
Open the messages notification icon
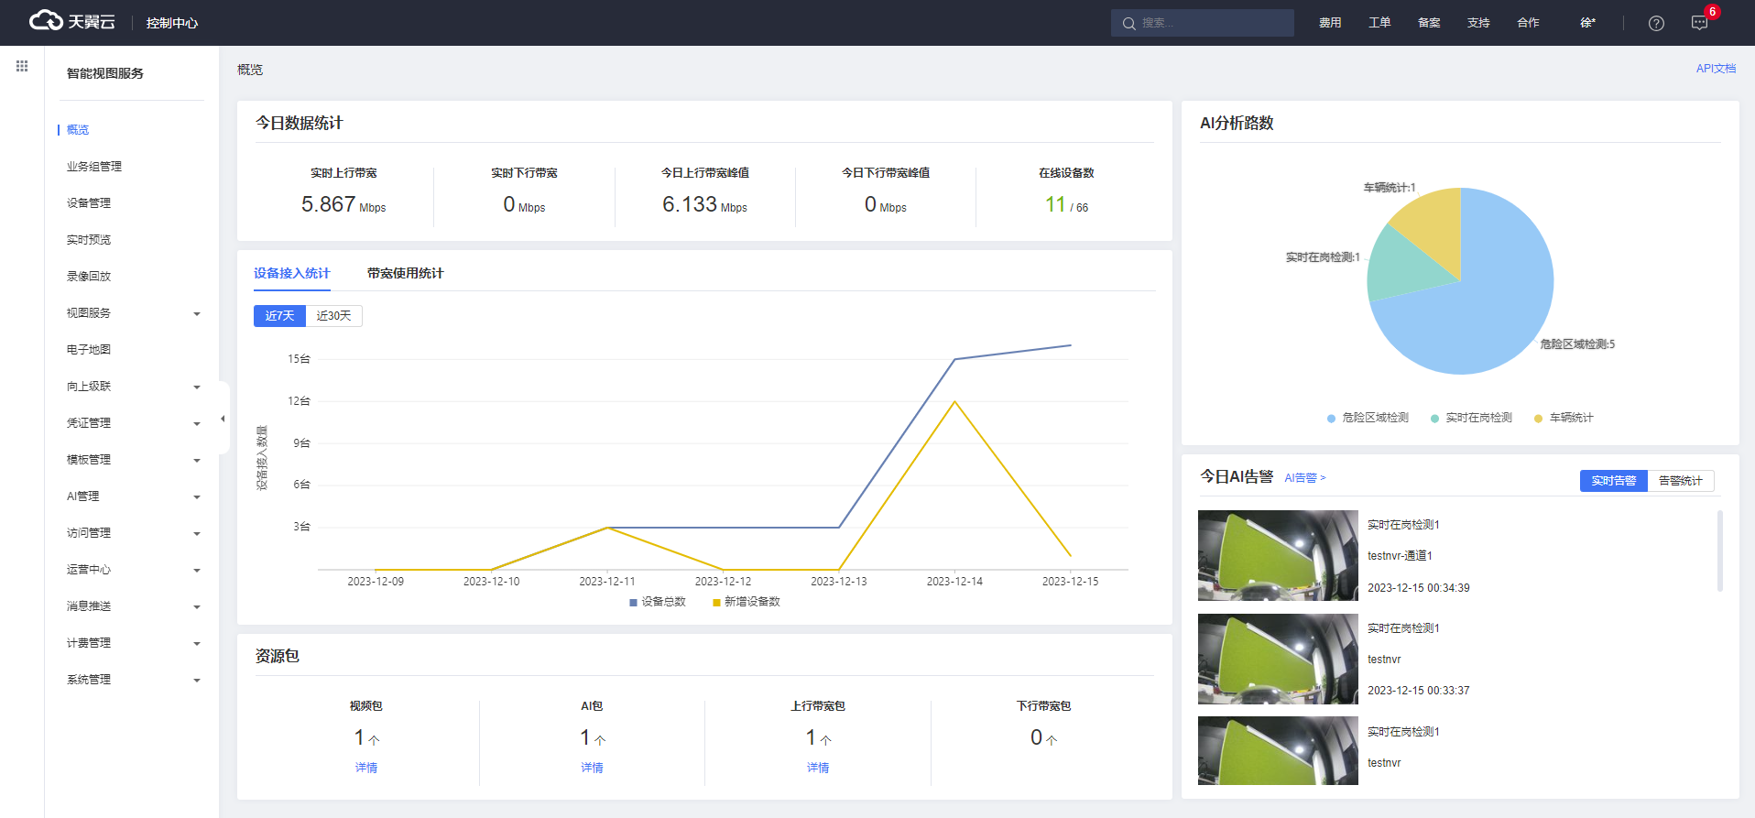(1699, 23)
